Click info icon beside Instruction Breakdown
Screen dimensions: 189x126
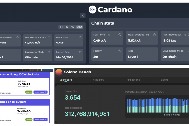tap(163, 92)
